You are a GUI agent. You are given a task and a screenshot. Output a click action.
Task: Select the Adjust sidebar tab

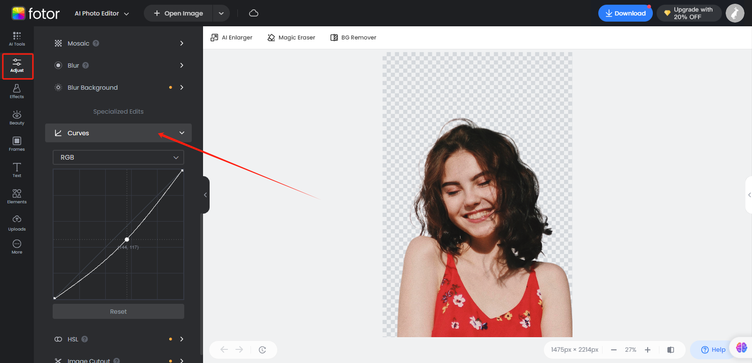(17, 66)
